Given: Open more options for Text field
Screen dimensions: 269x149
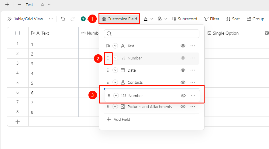Looking at the screenshot, I should tap(193, 46).
